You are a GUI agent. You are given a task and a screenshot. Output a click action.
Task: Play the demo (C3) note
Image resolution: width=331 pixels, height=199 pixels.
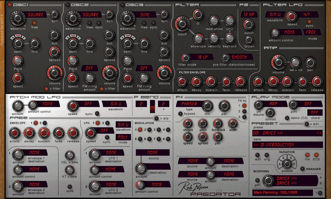point(287,118)
